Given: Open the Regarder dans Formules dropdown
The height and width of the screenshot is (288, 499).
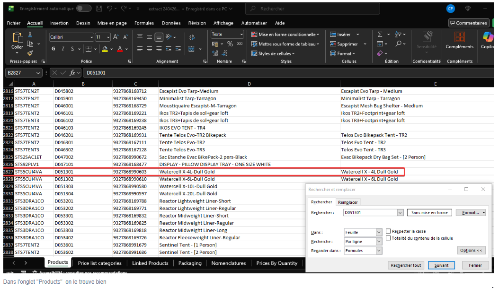Looking at the screenshot, I should pyautogui.click(x=379, y=251).
